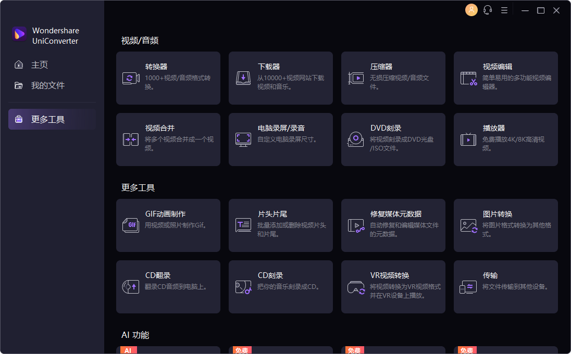Click the user account avatar

(471, 10)
